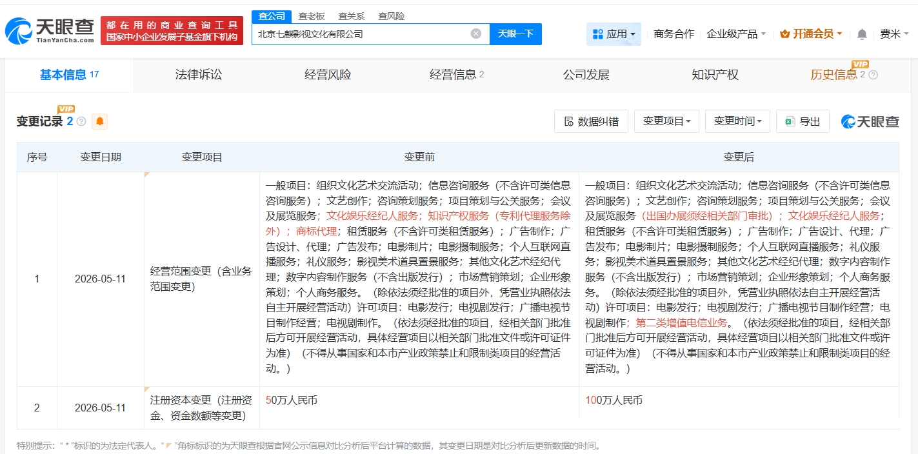Expand the 企业级产品 dropdown
This screenshot has width=918, height=454.
coord(736,34)
